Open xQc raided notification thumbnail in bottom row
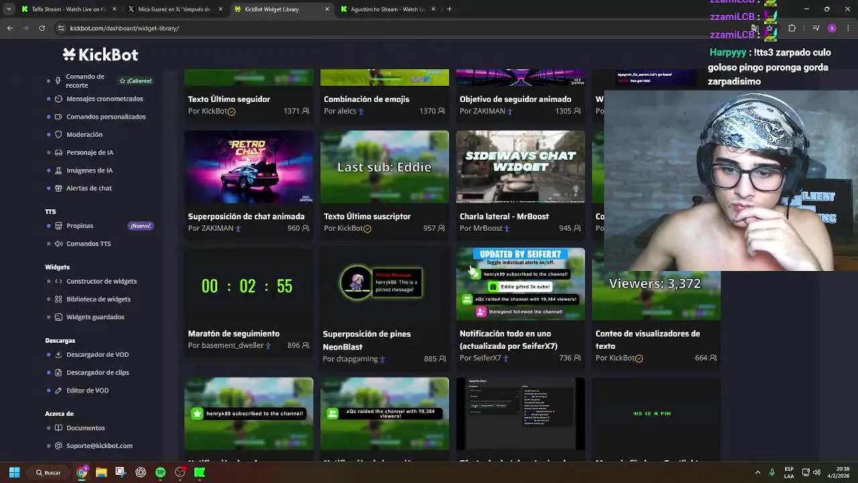Screen dimensions: 858x483 [x=385, y=413]
